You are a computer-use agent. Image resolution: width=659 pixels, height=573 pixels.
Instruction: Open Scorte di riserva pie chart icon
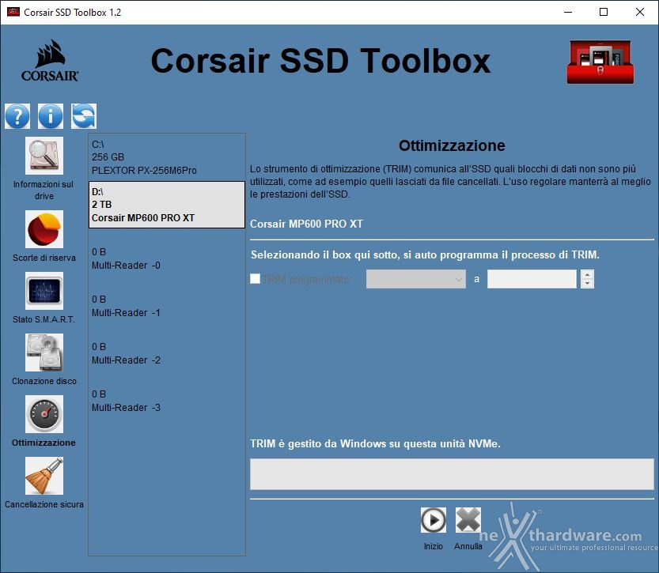click(44, 229)
